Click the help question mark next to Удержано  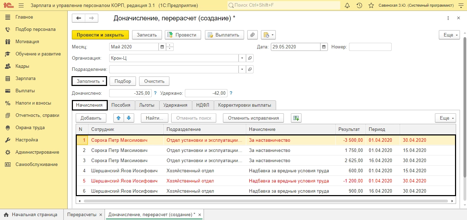231,93
